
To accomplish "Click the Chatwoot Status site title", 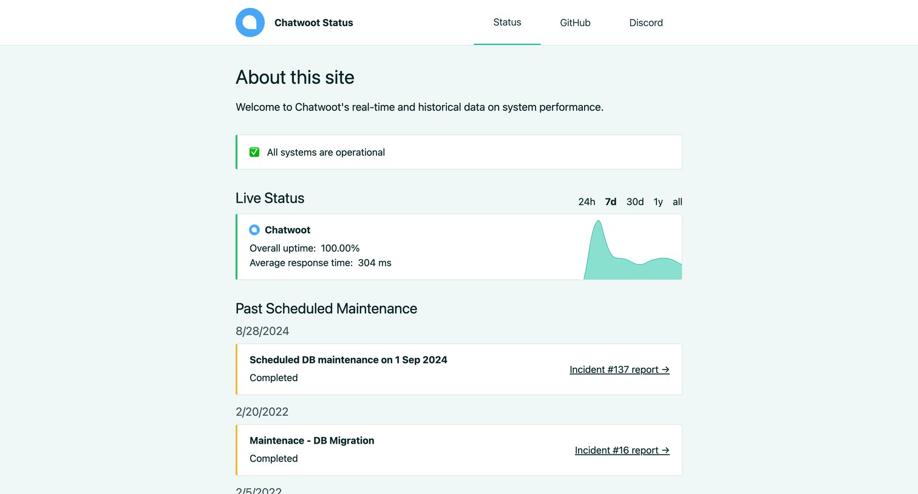I will 313,22.
